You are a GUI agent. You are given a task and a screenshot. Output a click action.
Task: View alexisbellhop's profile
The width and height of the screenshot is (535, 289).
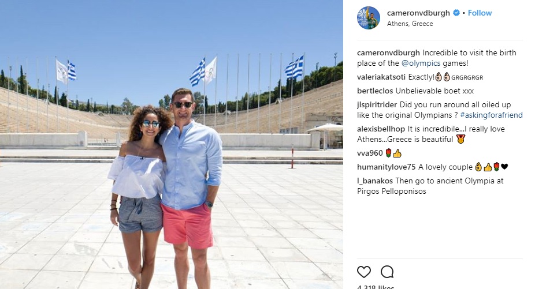click(381, 129)
